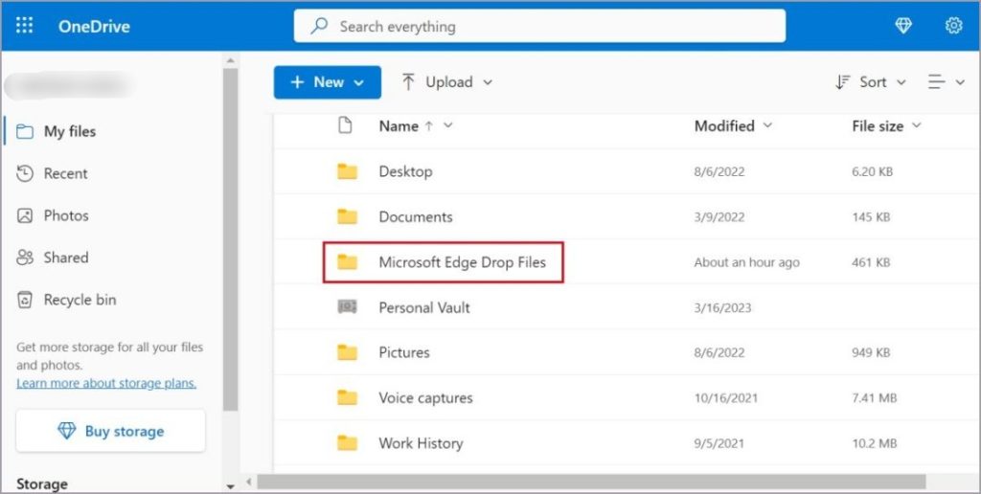Screen dimensions: 981x494
Task: Open the Modified column dropdown
Action: (x=767, y=125)
